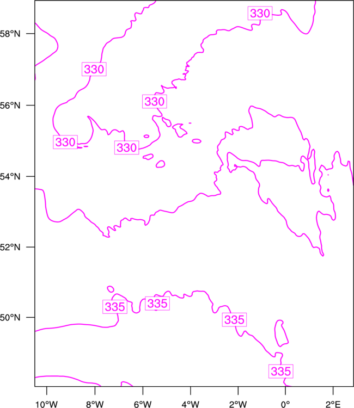354x408 pixels.
Task: Click the 50°N latitude axis label
Action: point(10,318)
